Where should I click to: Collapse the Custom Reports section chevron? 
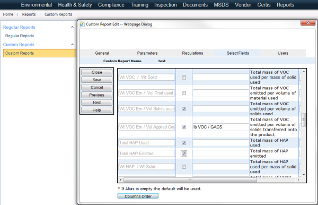(x=73, y=45)
